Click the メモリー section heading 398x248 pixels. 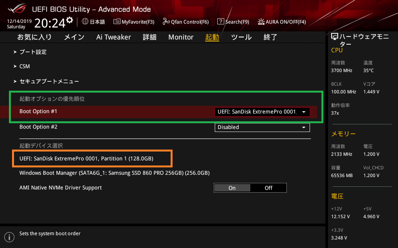tap(344, 134)
